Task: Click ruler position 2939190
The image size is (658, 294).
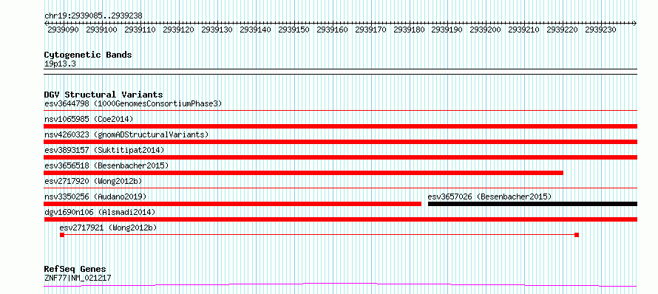Action: [447, 30]
